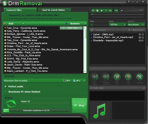Mute audio via the speaker icon
Image resolution: width=148 pixels, height=124 pixels.
(122, 10)
